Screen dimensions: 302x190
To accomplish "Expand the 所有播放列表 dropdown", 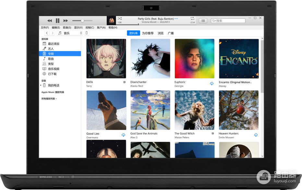I will [49, 99].
